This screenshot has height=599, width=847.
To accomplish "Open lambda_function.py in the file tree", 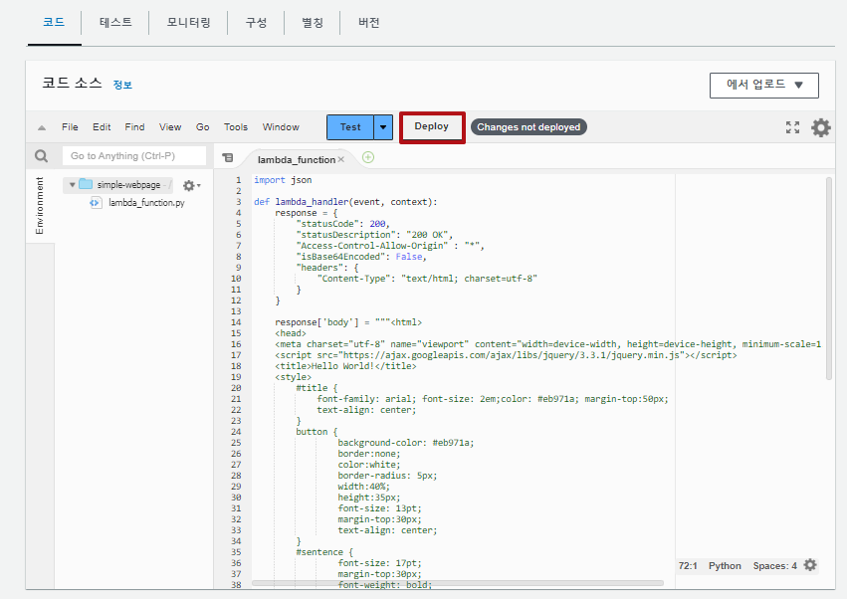I will coord(146,203).
